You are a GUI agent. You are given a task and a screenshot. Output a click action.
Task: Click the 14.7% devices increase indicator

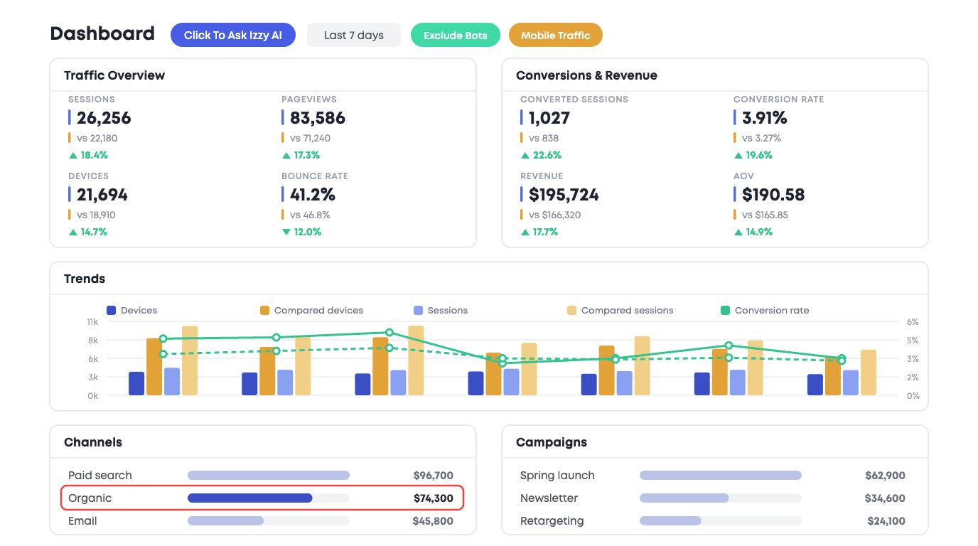coord(88,232)
